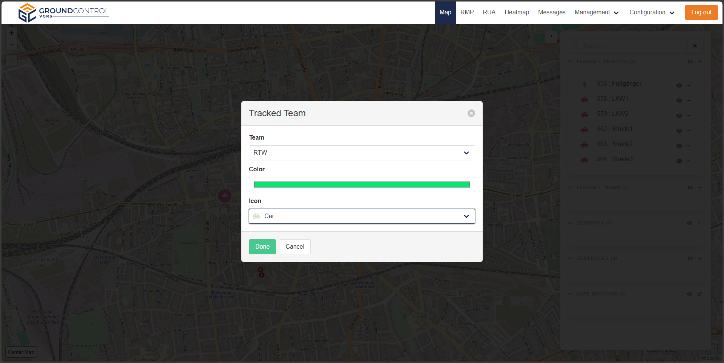Open the Icon dropdown showing Car
Image resolution: width=724 pixels, height=363 pixels.
coord(362,216)
